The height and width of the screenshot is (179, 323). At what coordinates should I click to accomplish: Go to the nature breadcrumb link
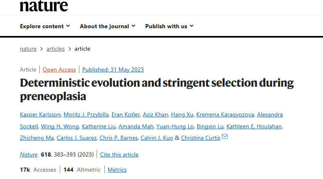28,49
